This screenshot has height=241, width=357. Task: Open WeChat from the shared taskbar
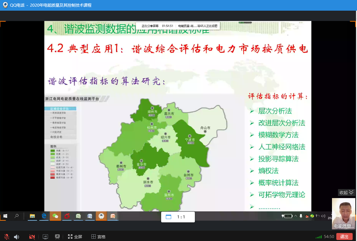click(55, 216)
